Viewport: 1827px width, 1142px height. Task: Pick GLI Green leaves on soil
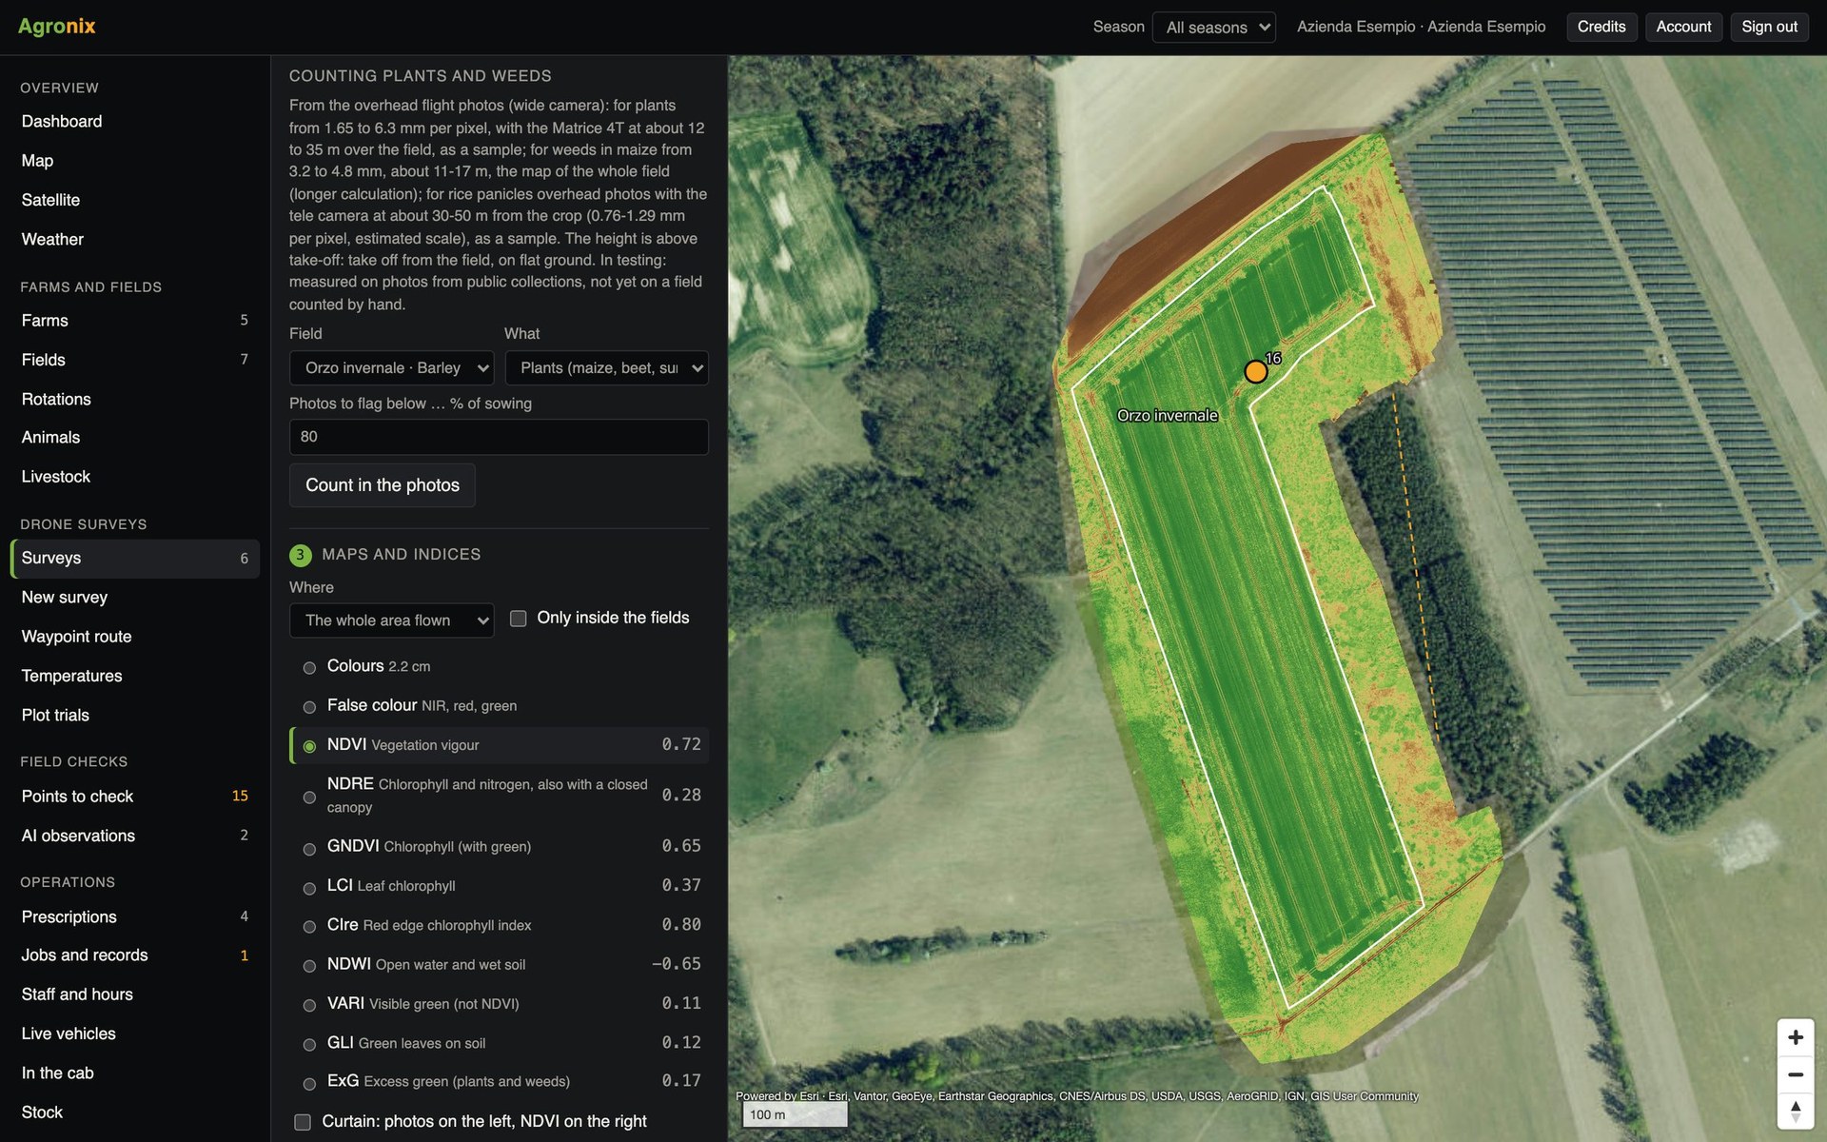(499, 1043)
